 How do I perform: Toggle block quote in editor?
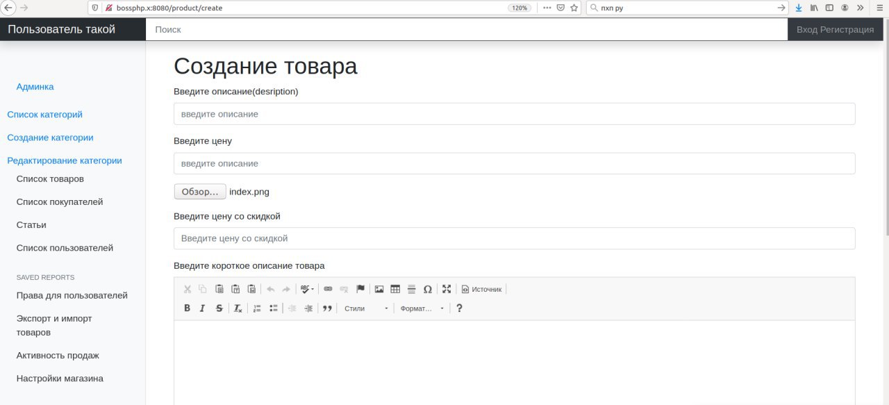pos(328,308)
